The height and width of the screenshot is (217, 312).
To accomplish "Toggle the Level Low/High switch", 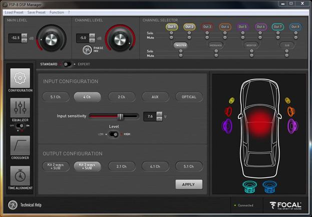I will [x=114, y=134].
